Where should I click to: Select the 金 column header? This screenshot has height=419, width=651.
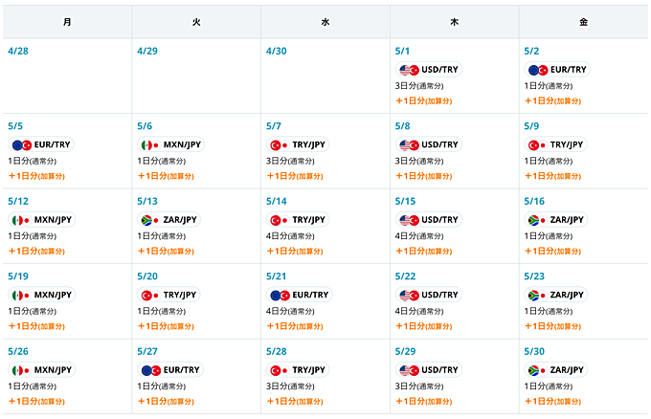(583, 21)
